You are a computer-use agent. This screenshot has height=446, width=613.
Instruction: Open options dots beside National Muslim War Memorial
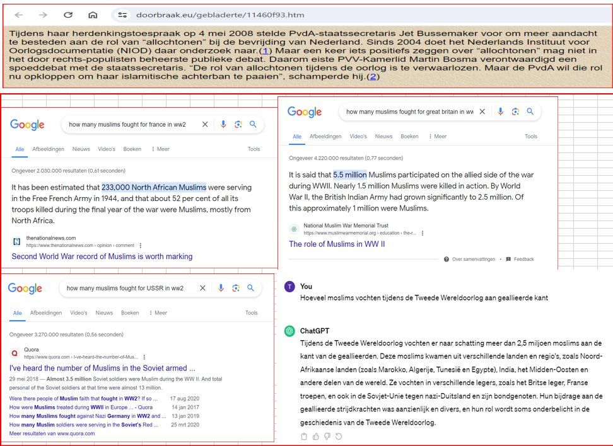423,233
